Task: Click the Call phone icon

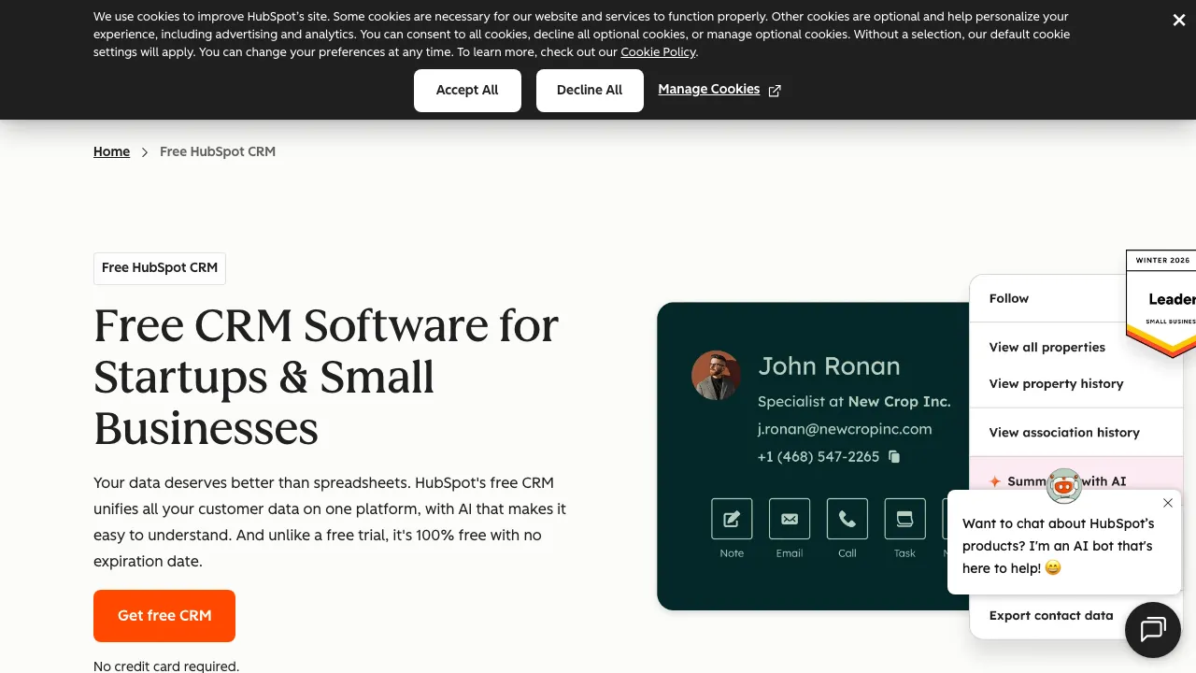Action: pos(847,519)
